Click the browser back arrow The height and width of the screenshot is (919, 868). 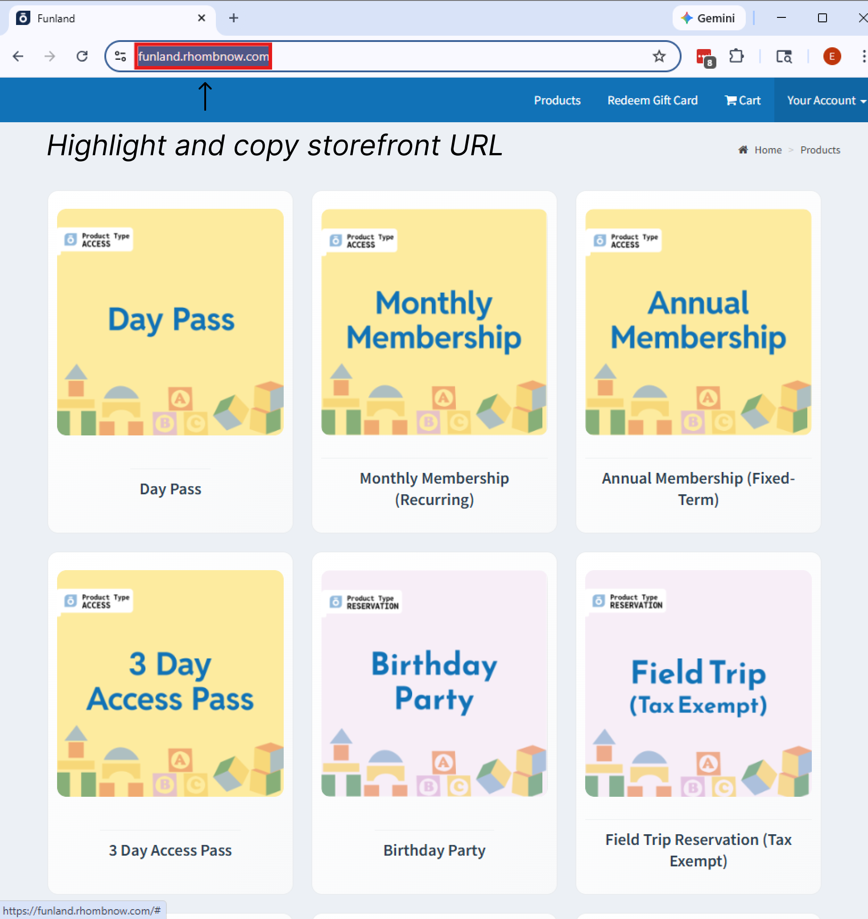pyautogui.click(x=18, y=57)
